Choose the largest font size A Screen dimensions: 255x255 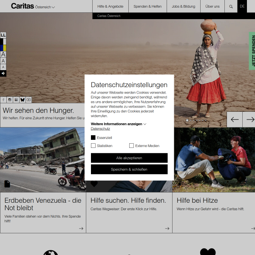pyautogui.click(x=3, y=54)
